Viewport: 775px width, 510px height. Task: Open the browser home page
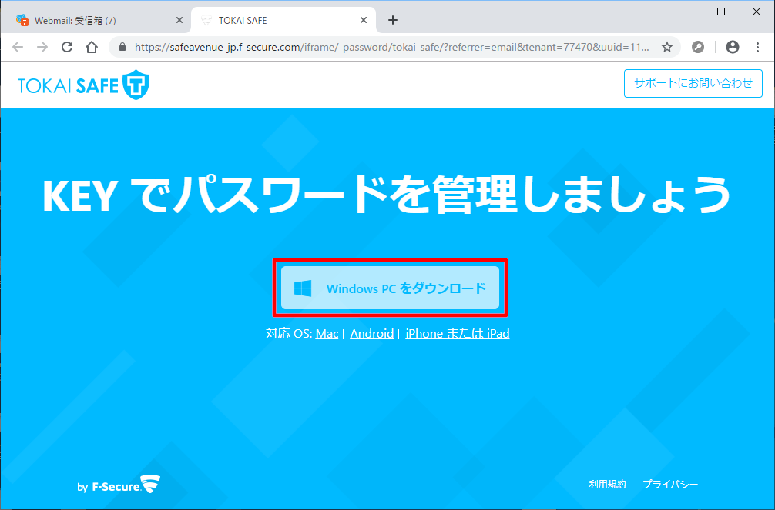pos(92,47)
